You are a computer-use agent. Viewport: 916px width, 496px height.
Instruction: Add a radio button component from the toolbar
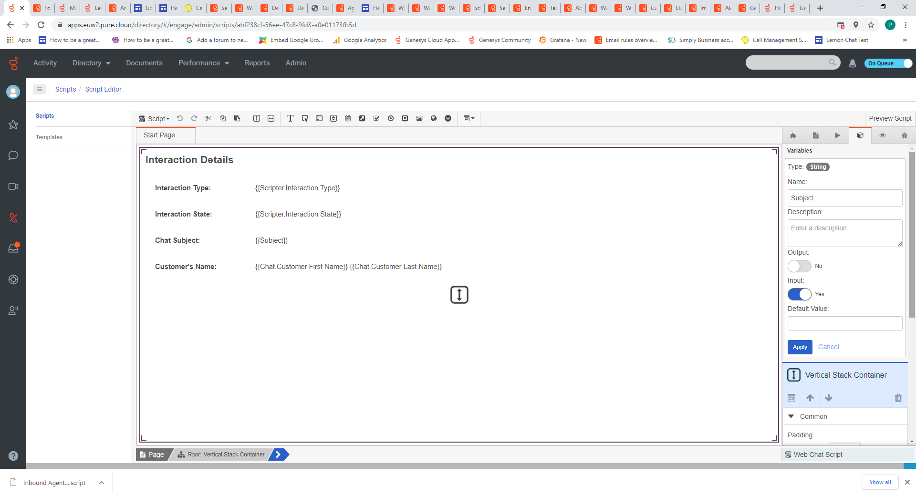click(x=391, y=118)
